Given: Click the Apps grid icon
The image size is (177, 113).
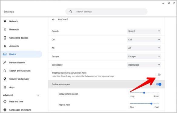Looking at the screenshot, I should (x=5, y=87).
